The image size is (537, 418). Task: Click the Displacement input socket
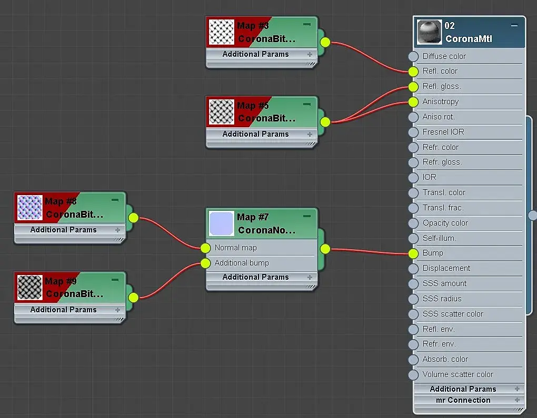click(413, 269)
